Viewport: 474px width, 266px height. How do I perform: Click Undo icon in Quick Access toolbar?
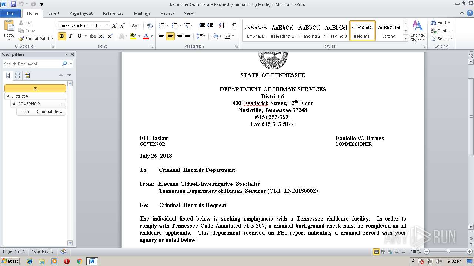[x=21, y=4]
